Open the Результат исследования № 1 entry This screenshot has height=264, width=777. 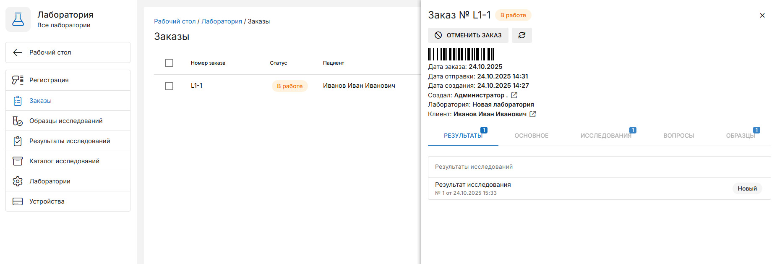[x=473, y=188]
